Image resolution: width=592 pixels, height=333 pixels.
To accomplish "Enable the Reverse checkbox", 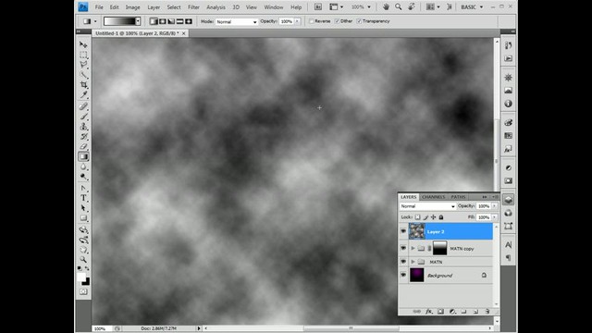I will click(312, 21).
